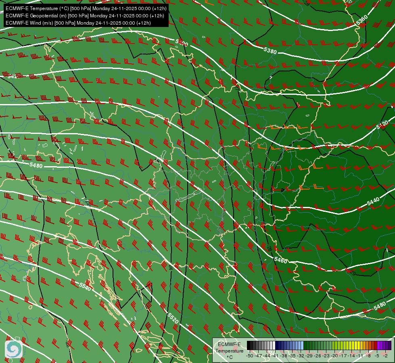The width and height of the screenshot is (395, 363).
Task: Click the 5400 geopotential contour label
Action: (x=182, y=43)
